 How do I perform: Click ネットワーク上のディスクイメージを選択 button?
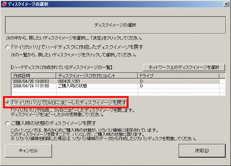[183, 68]
